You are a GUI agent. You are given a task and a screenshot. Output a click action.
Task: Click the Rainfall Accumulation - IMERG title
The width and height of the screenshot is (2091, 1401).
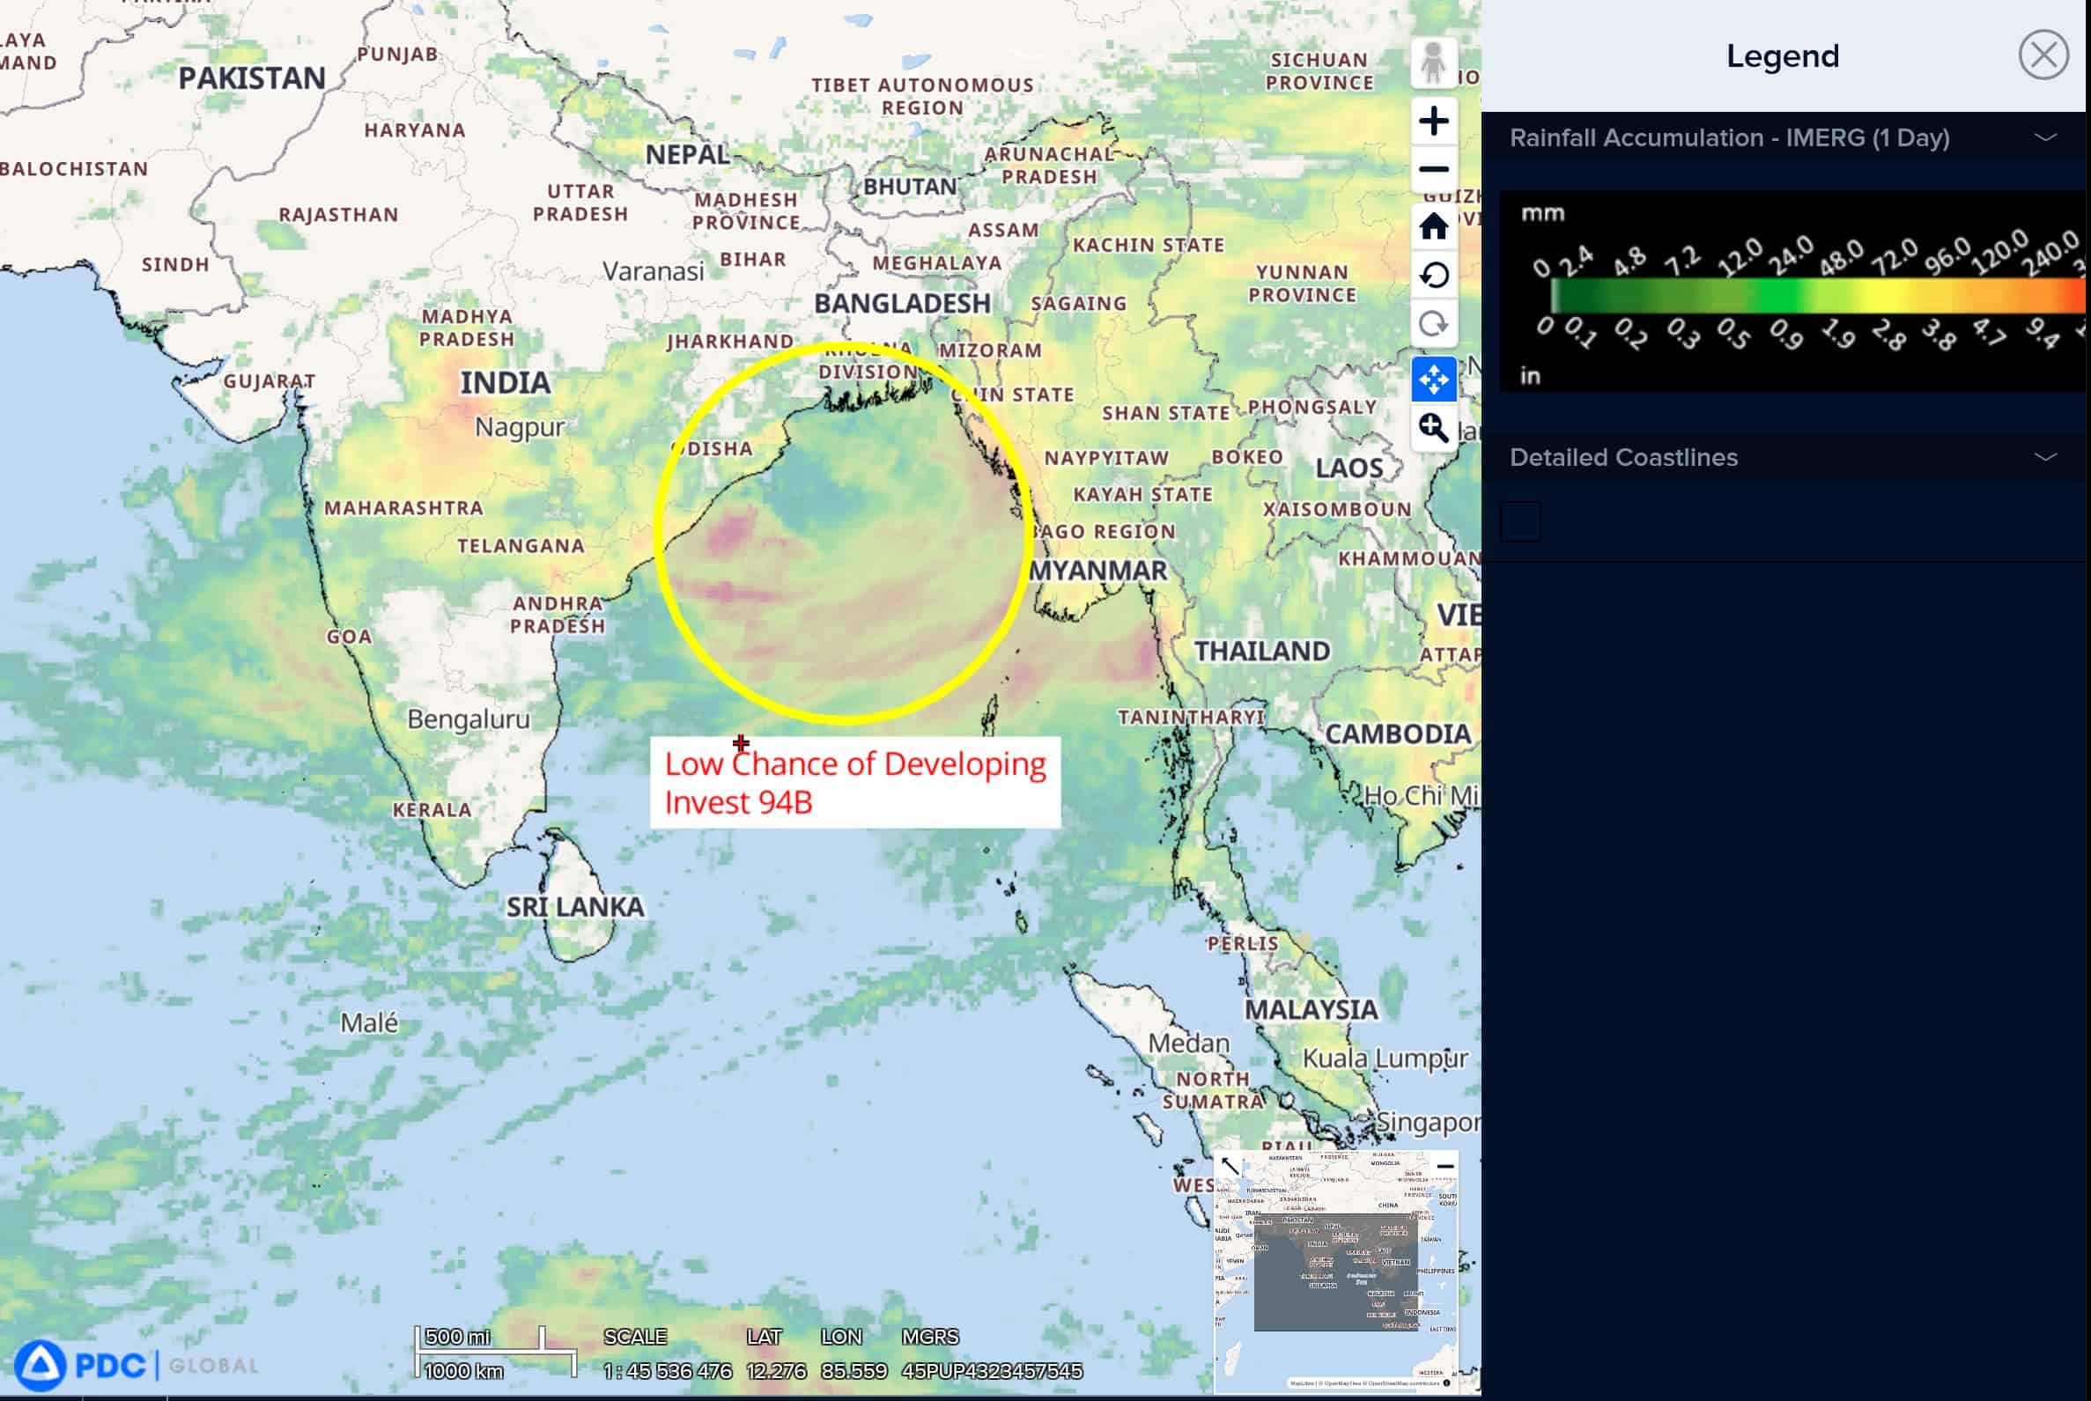1729,137
